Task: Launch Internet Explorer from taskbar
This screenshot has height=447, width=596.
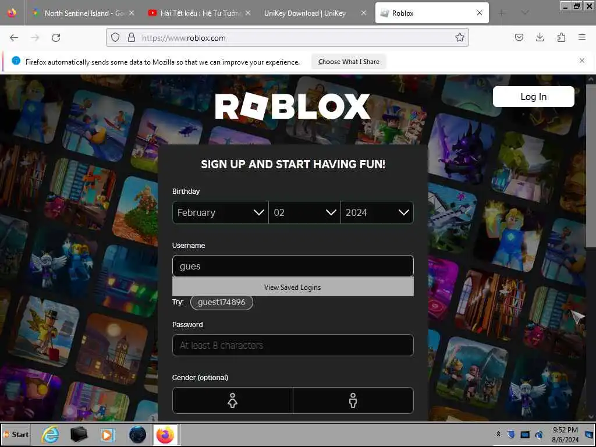Action: tap(51, 434)
